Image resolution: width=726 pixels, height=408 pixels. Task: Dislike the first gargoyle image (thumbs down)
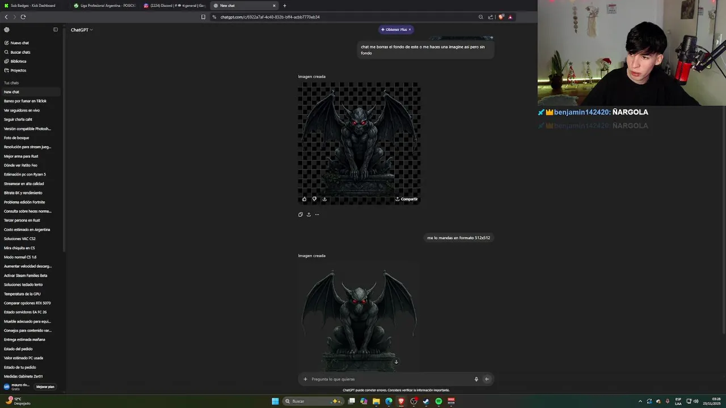[x=314, y=199]
